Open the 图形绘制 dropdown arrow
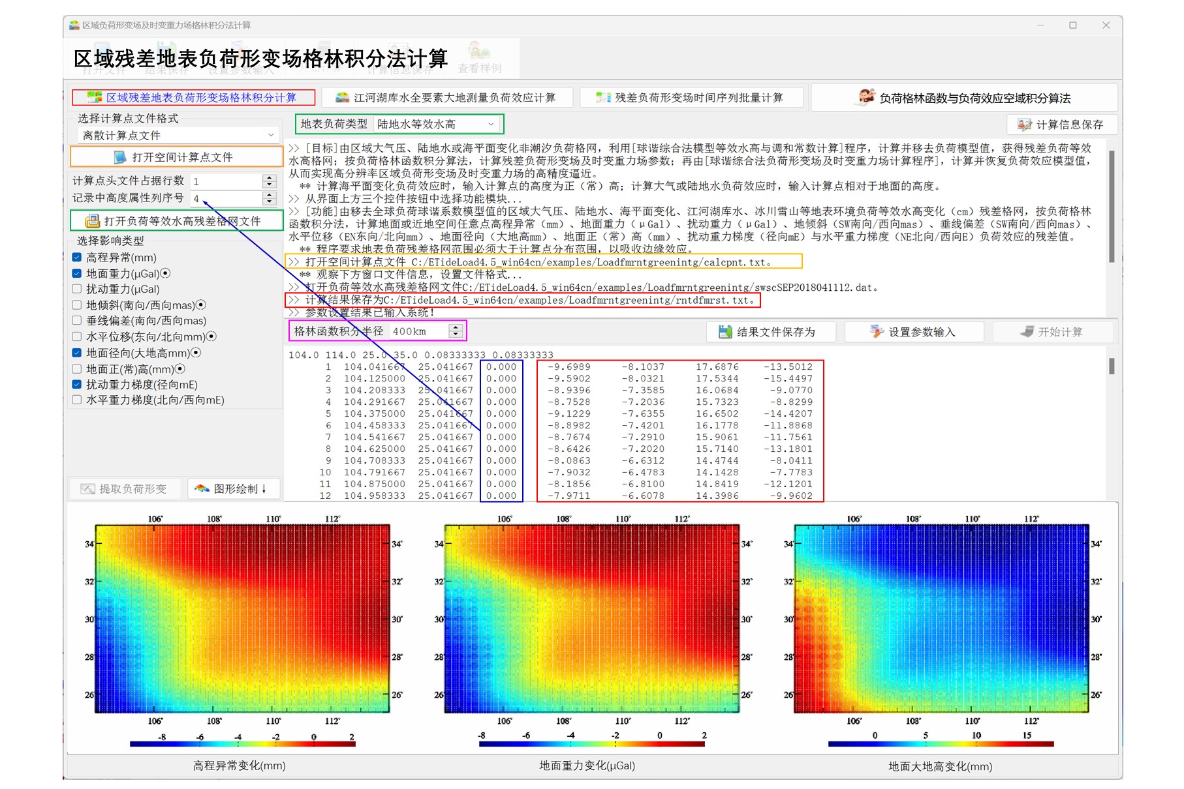The height and width of the screenshot is (789, 1184). tap(264, 489)
